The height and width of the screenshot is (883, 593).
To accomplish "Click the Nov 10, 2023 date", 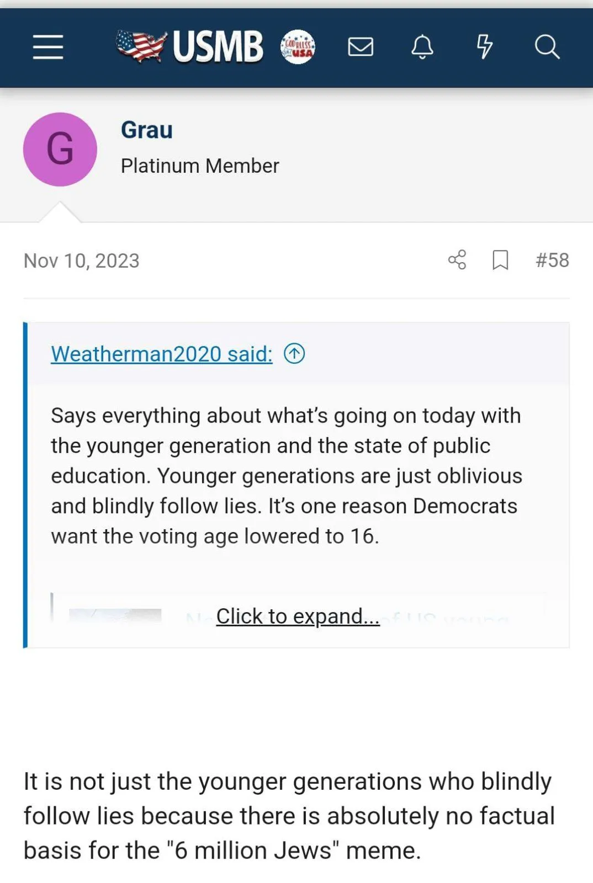I will [82, 260].
